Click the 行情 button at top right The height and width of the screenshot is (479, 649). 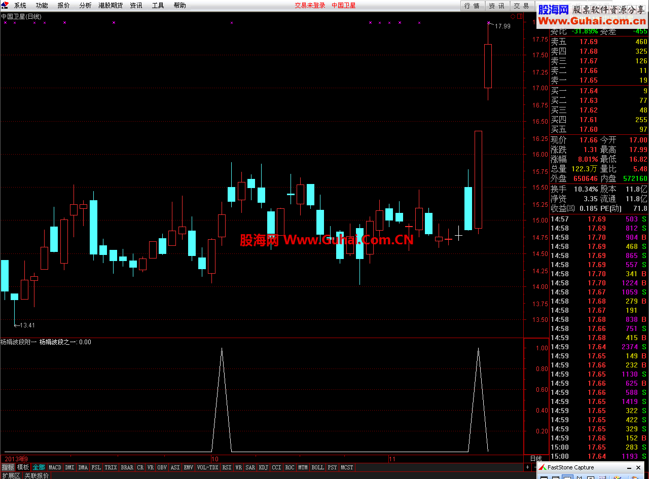[472, 6]
